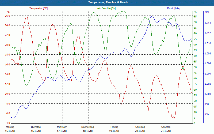The width and height of the screenshot is (214, 134).
Task: Click the 40 humidity axis value
Action: pyautogui.click(x=195, y=79)
